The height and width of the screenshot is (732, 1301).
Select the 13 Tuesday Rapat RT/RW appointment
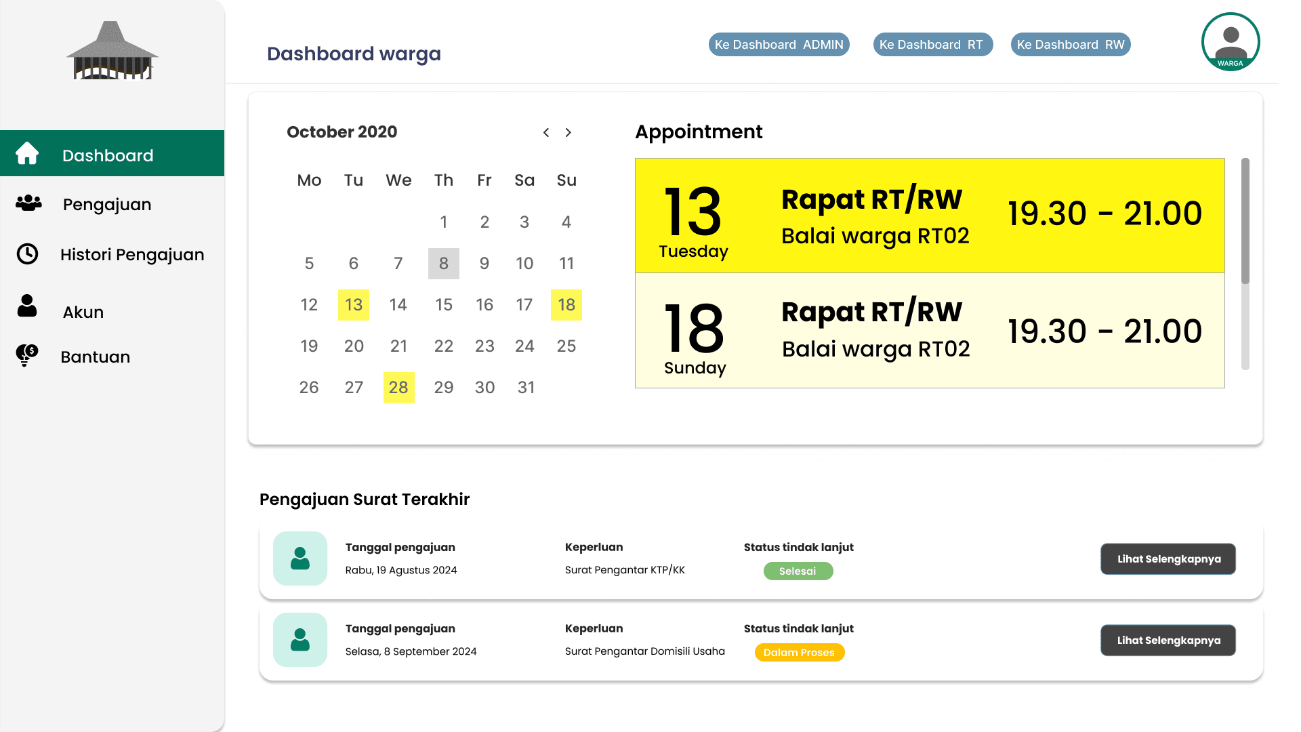coord(929,216)
